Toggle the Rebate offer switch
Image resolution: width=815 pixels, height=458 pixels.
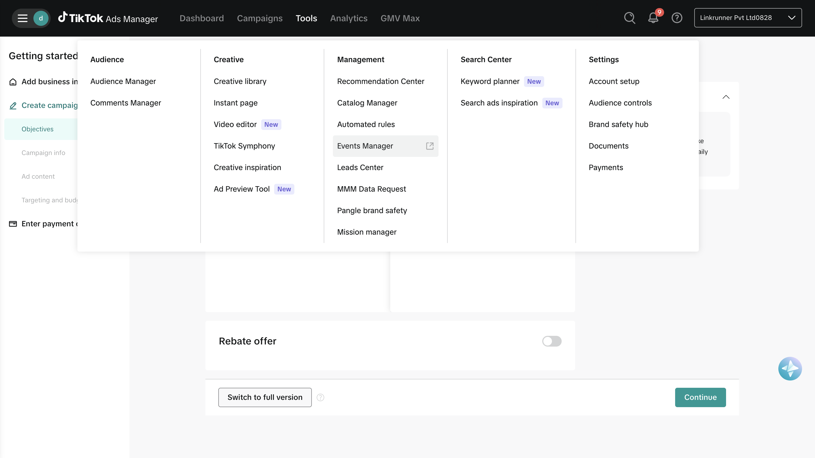pos(551,341)
